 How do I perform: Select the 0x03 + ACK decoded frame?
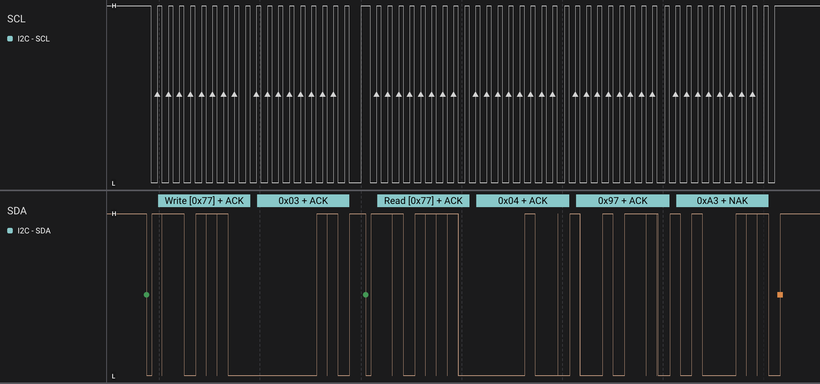[303, 201]
